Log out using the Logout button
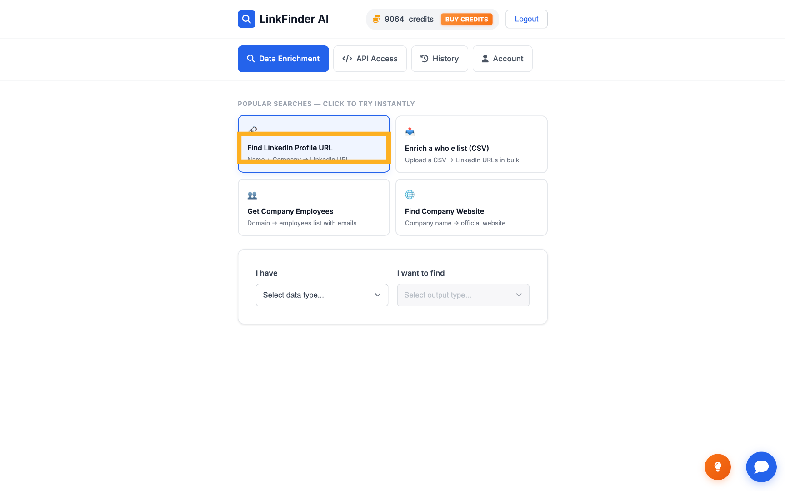Image resolution: width=785 pixels, height=491 pixels. tap(526, 19)
